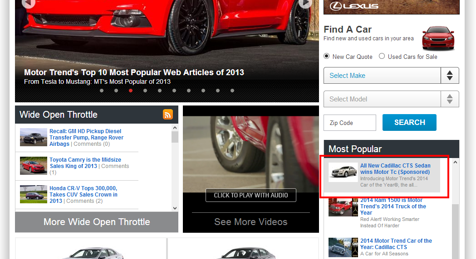Click the Wide Open Throttle section heading

[59, 115]
